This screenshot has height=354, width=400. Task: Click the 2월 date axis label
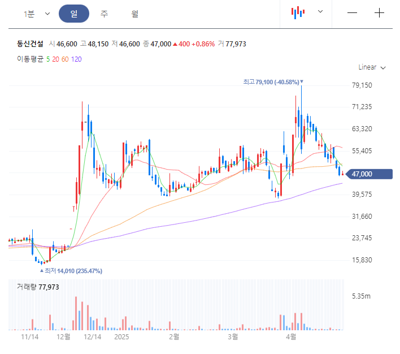point(174,336)
